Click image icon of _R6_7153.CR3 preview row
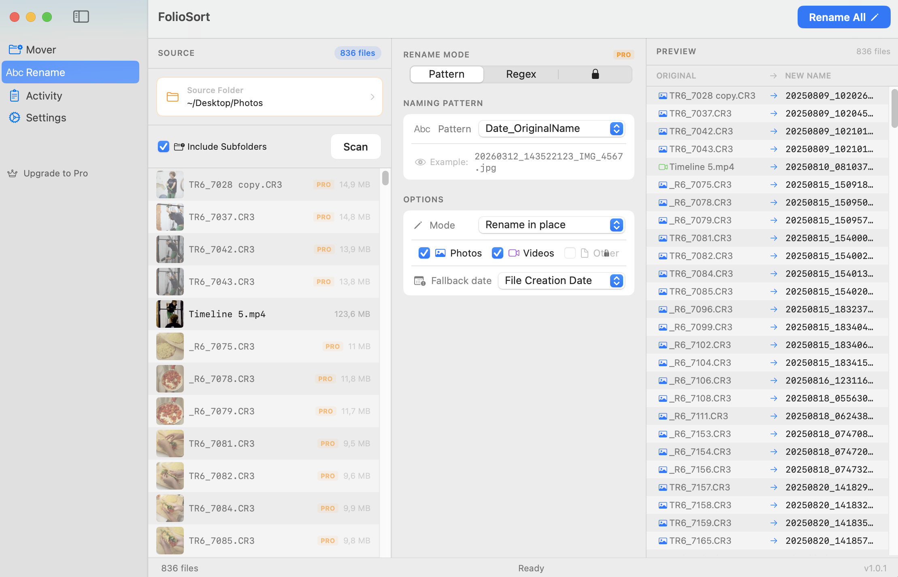The height and width of the screenshot is (577, 898). (x=663, y=434)
